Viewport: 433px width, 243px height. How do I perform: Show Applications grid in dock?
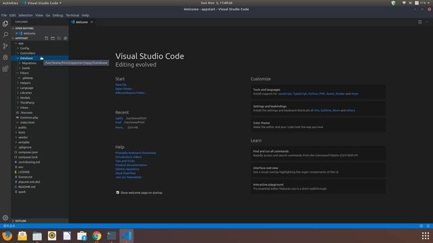tap(426, 236)
